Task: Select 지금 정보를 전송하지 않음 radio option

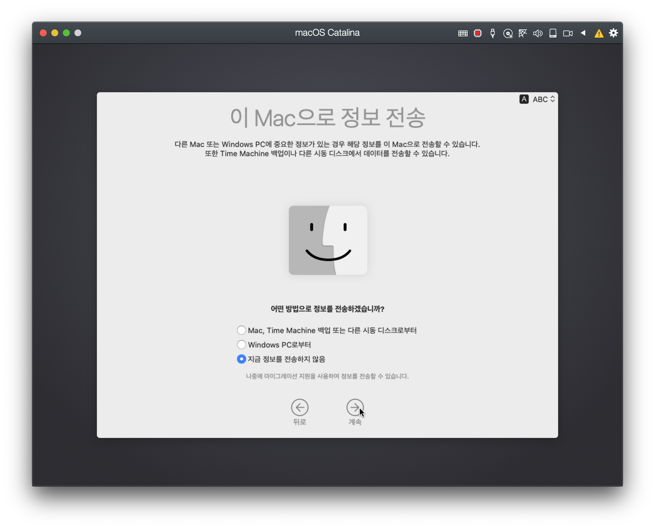Action: coord(242,359)
